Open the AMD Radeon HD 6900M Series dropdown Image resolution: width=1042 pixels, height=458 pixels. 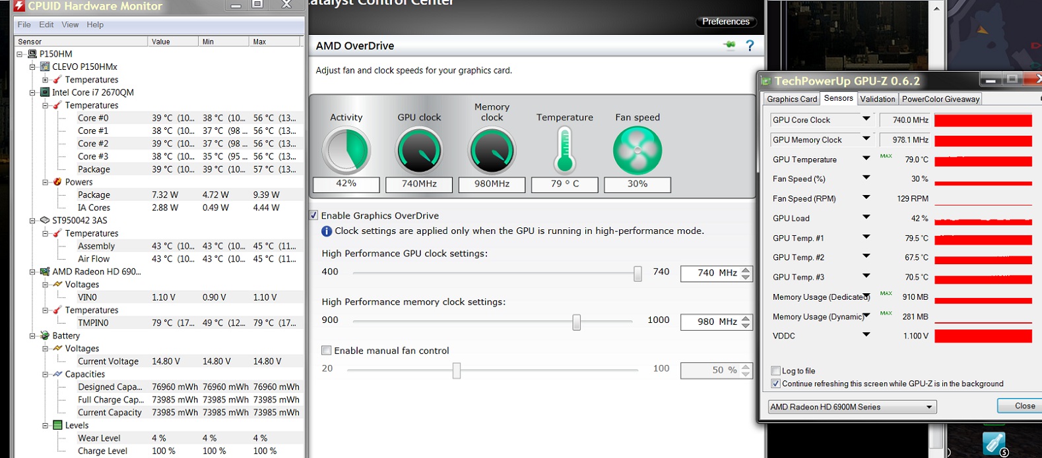tap(852, 407)
